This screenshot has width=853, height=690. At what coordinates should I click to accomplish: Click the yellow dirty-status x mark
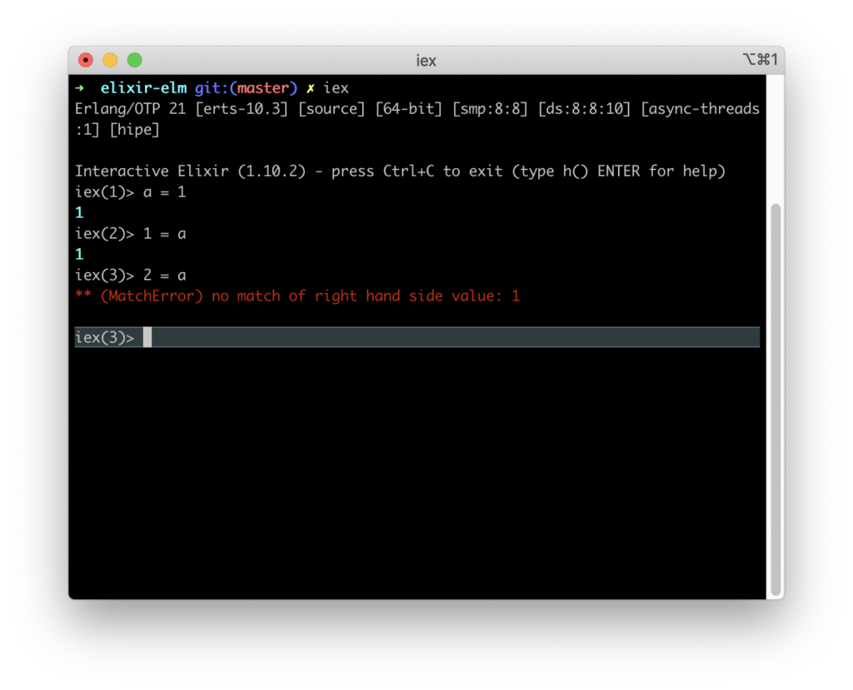click(x=310, y=88)
